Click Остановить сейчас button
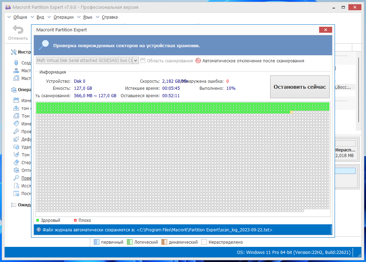366x262 pixels. click(x=300, y=87)
